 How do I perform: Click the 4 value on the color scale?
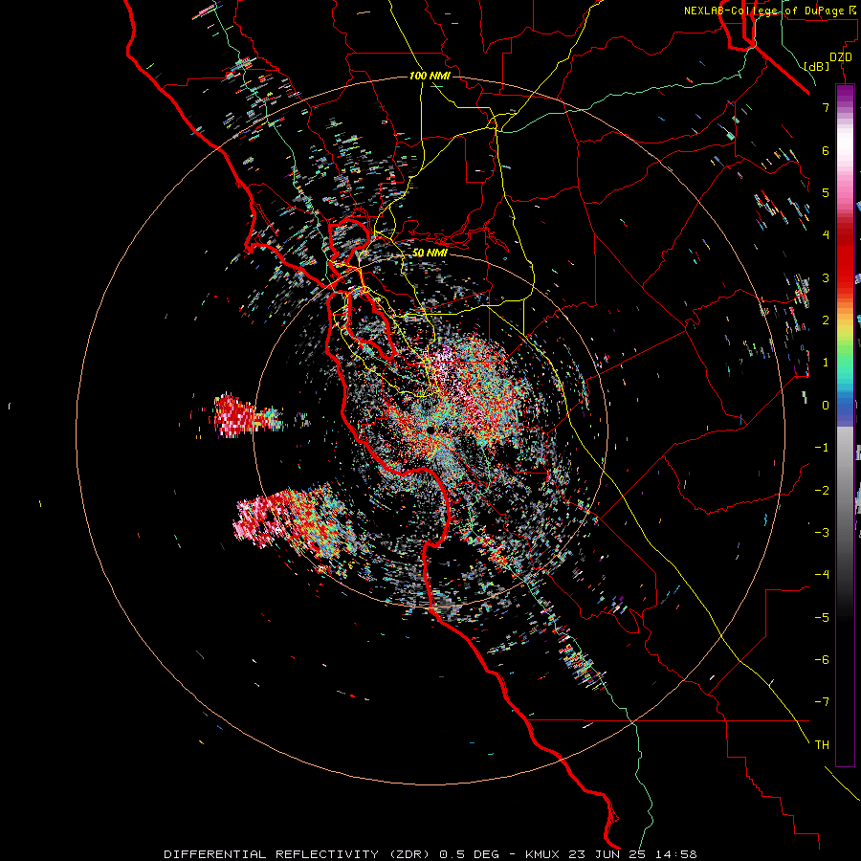point(826,235)
